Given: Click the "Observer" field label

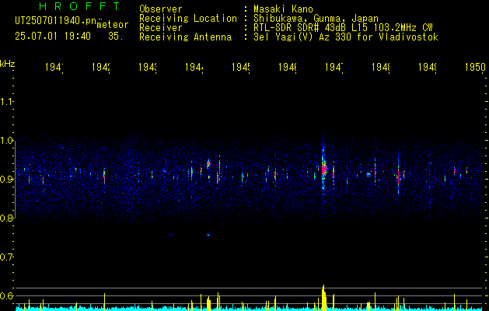Looking at the screenshot, I should pos(161,9).
